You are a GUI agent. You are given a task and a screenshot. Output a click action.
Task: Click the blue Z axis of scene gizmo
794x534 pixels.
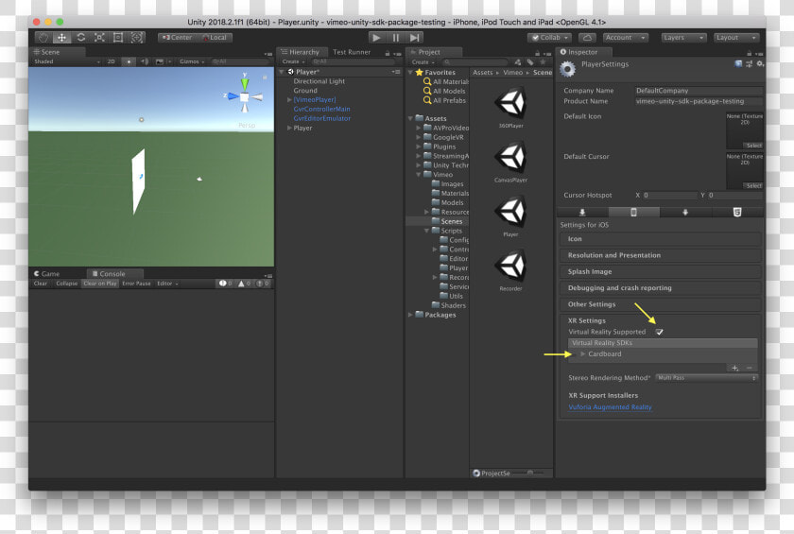point(232,95)
